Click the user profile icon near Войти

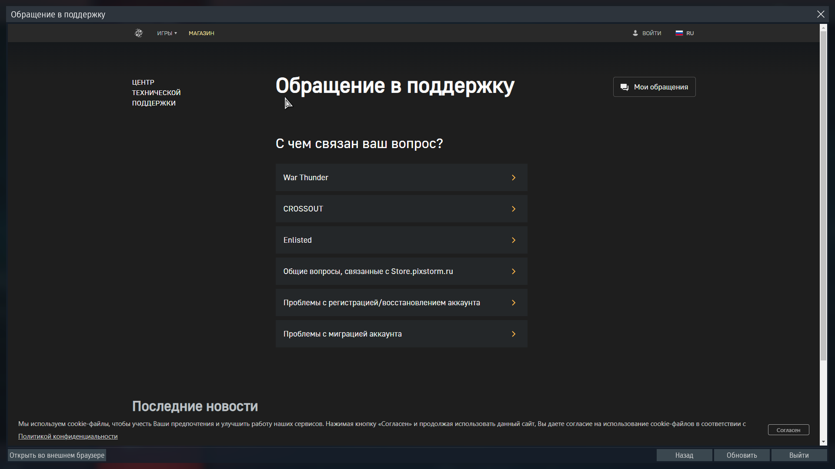635,33
